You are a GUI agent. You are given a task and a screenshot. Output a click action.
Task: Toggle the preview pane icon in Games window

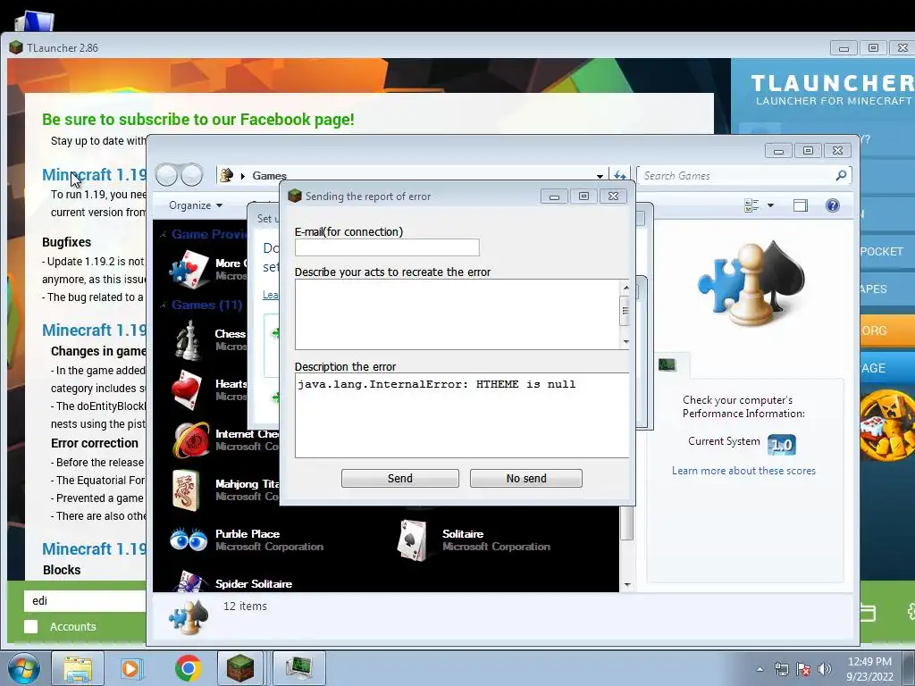point(801,205)
